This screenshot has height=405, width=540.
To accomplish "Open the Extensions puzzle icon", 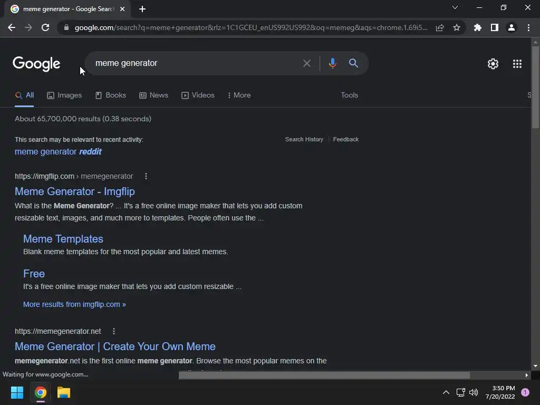I will 478,27.
